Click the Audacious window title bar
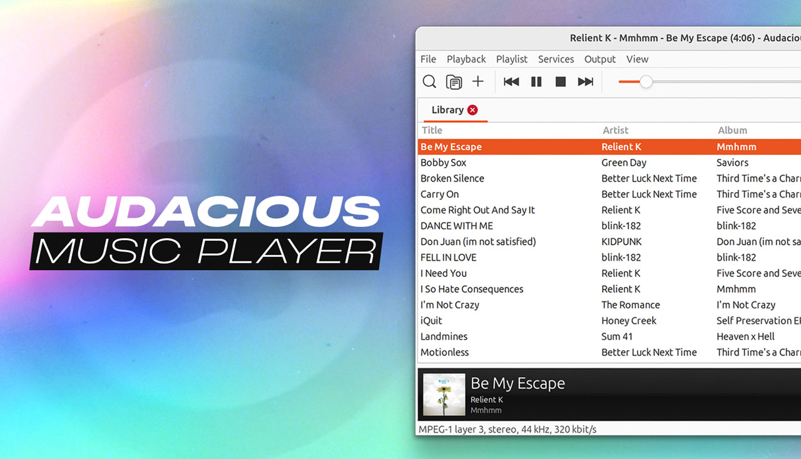The width and height of the screenshot is (801, 459). click(608, 38)
